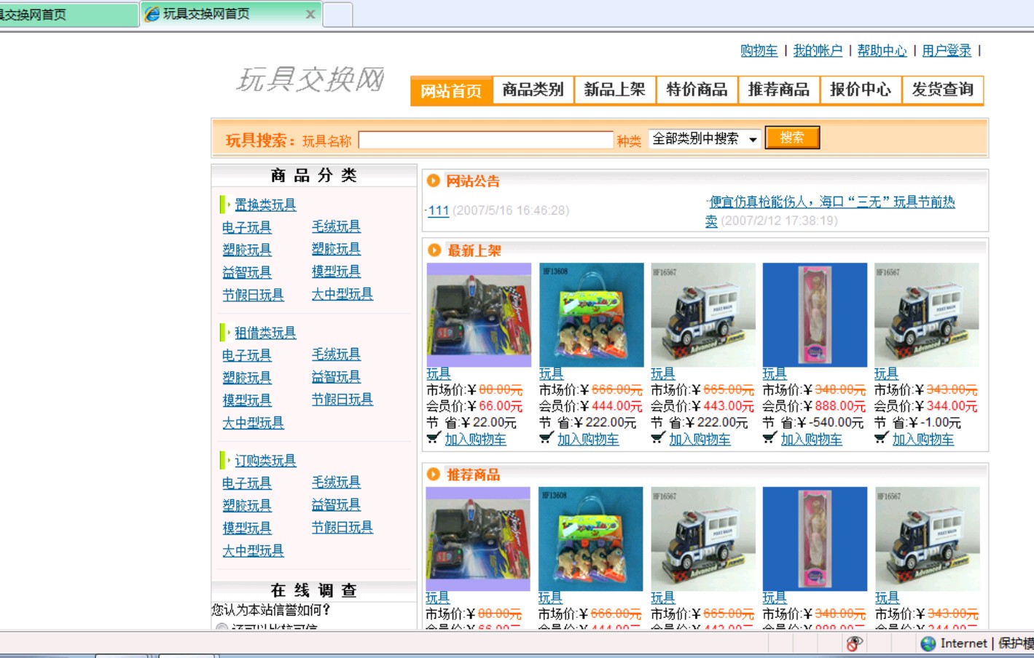Open the 帮助中心 link

882,50
